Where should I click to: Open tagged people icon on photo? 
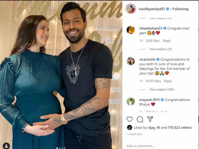[6, 146]
